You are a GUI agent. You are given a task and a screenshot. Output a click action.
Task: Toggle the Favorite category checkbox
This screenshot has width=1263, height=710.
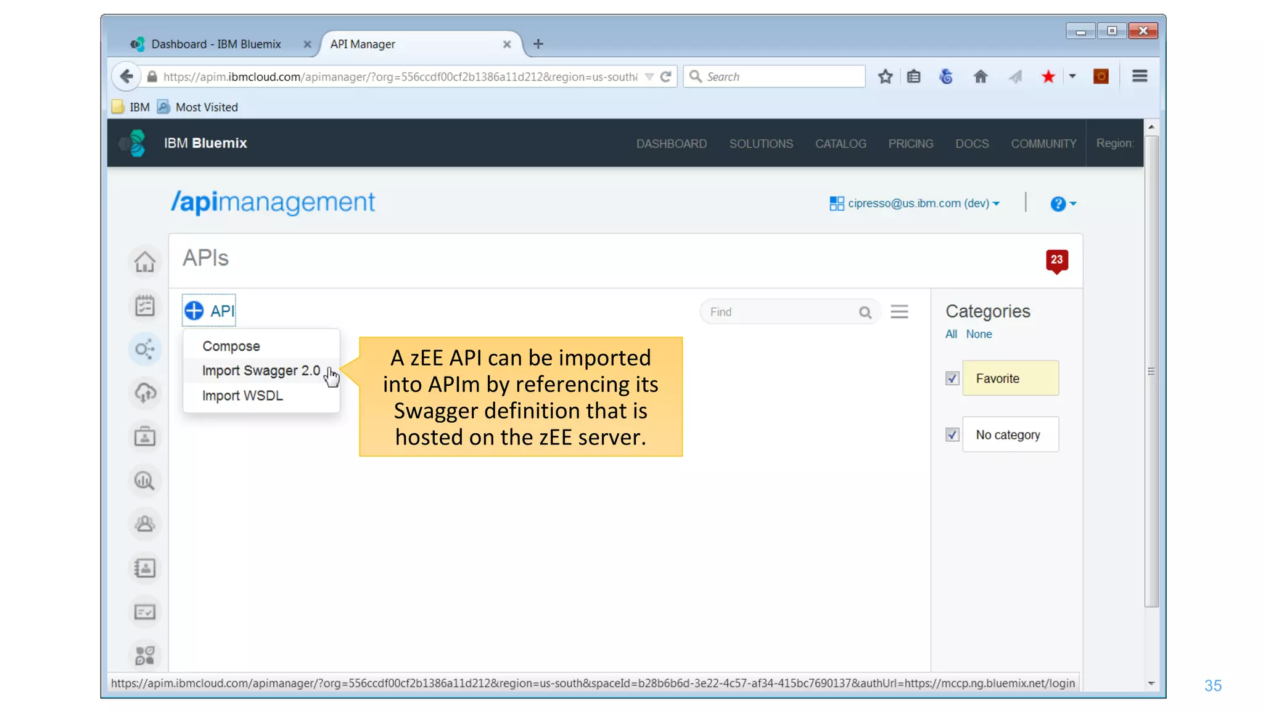point(952,378)
